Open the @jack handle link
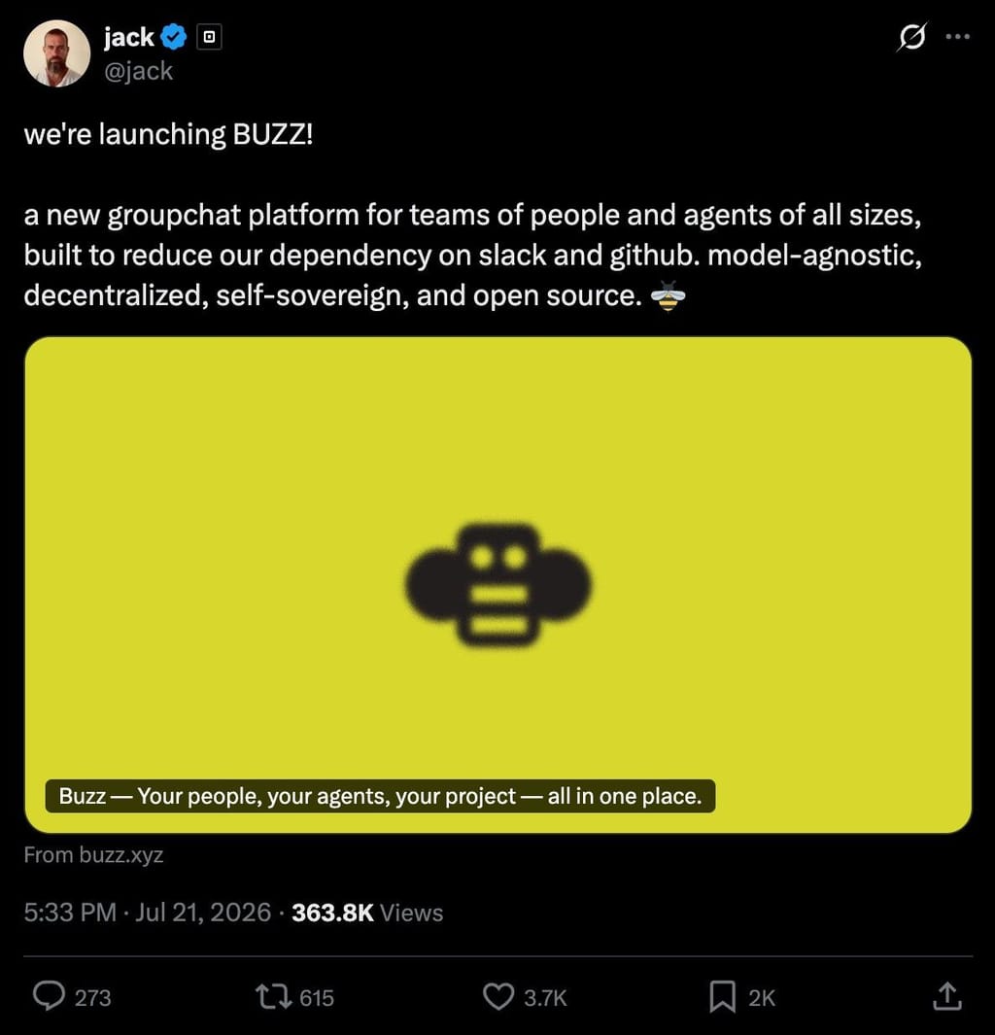Image resolution: width=995 pixels, height=1035 pixels. [139, 71]
